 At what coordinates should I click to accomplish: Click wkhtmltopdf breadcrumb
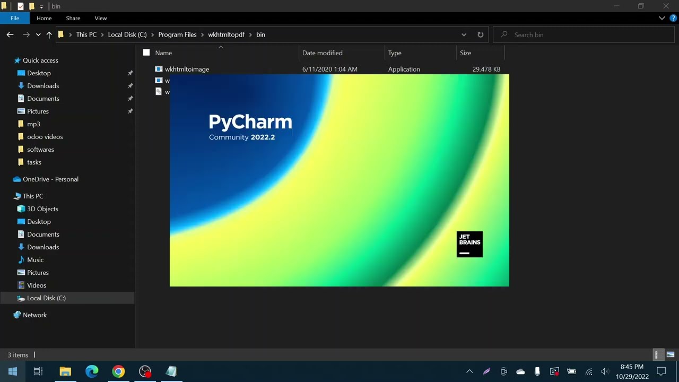tap(227, 34)
